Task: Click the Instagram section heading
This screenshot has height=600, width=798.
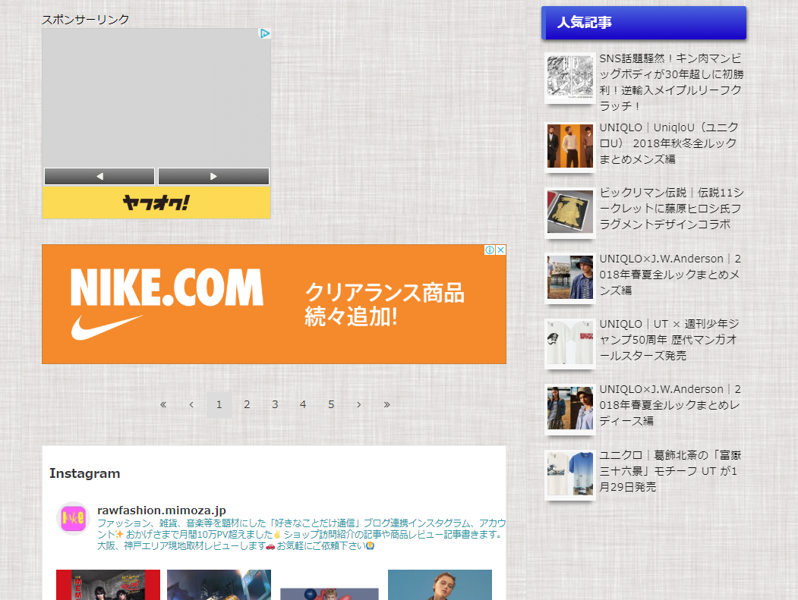Action: pyautogui.click(x=85, y=473)
